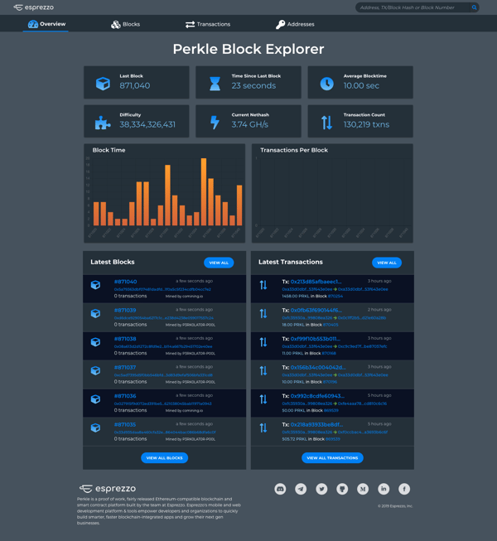Viewport: 497px width, 541px height.
Task: Click the tallest bar in Block Time chart
Action: 204,192
